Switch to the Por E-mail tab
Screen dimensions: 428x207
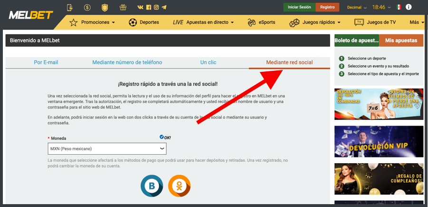46,62
